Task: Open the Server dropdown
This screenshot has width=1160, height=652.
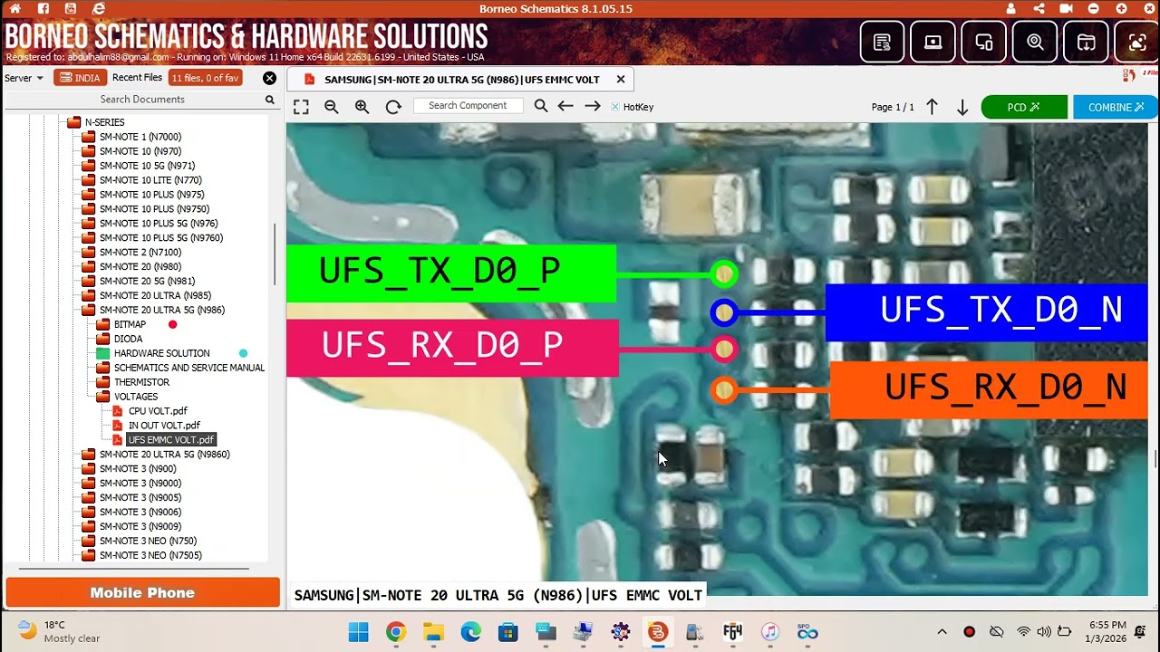Action: pyautogui.click(x=24, y=78)
